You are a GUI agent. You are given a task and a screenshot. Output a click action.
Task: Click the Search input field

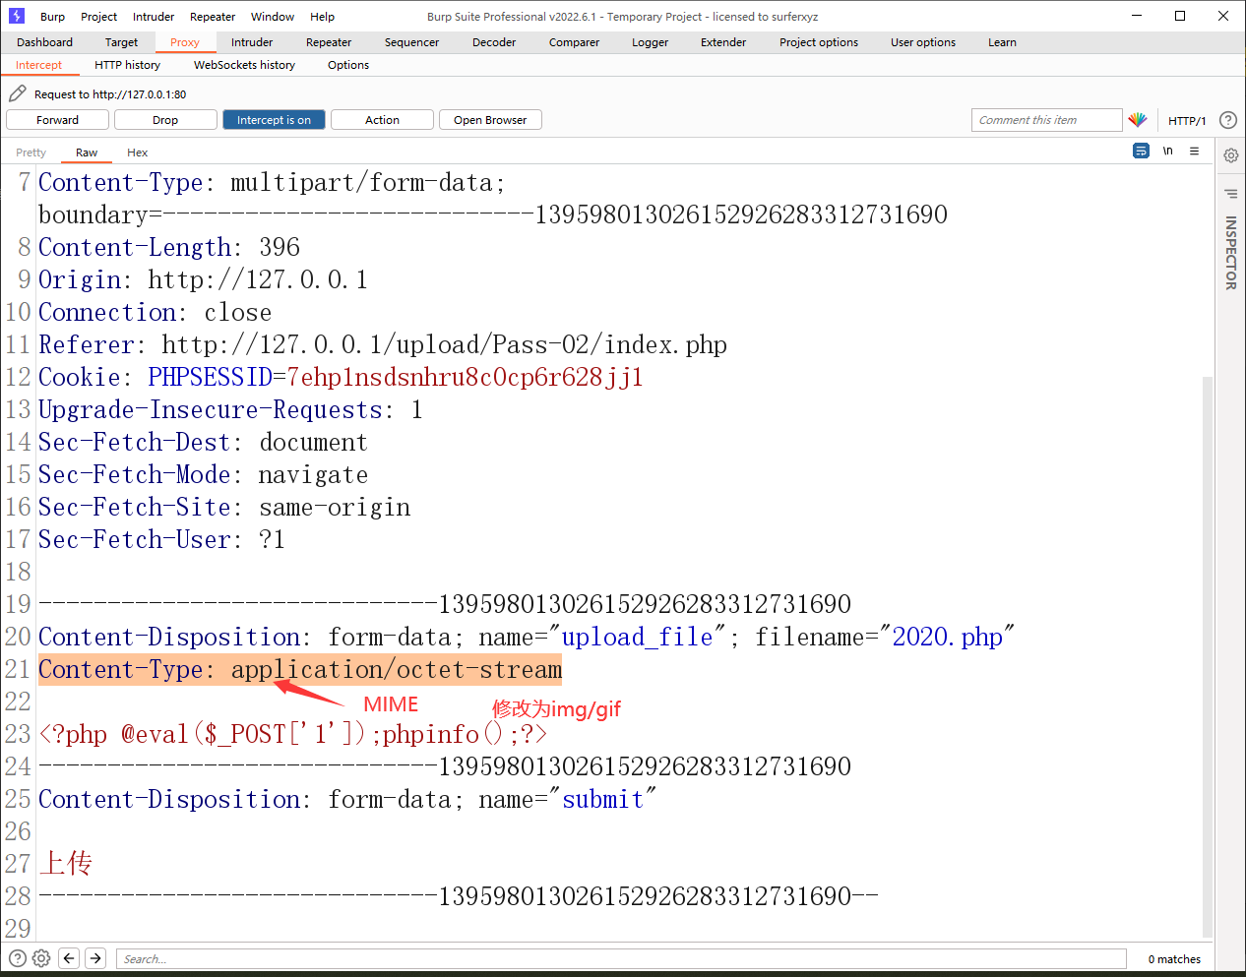(x=621, y=959)
